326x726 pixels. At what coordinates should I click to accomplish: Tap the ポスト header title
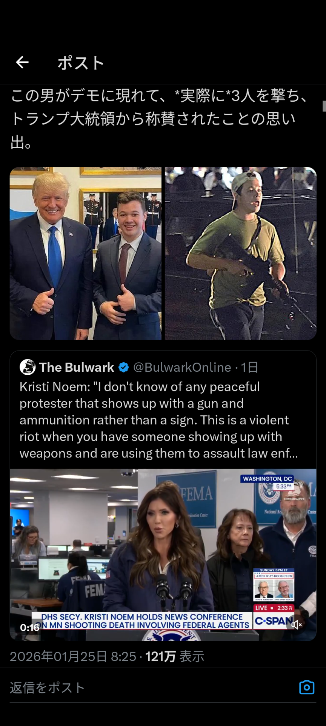[81, 63]
